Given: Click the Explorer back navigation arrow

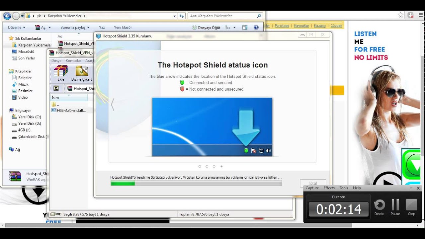Looking at the screenshot, I should [7, 16].
